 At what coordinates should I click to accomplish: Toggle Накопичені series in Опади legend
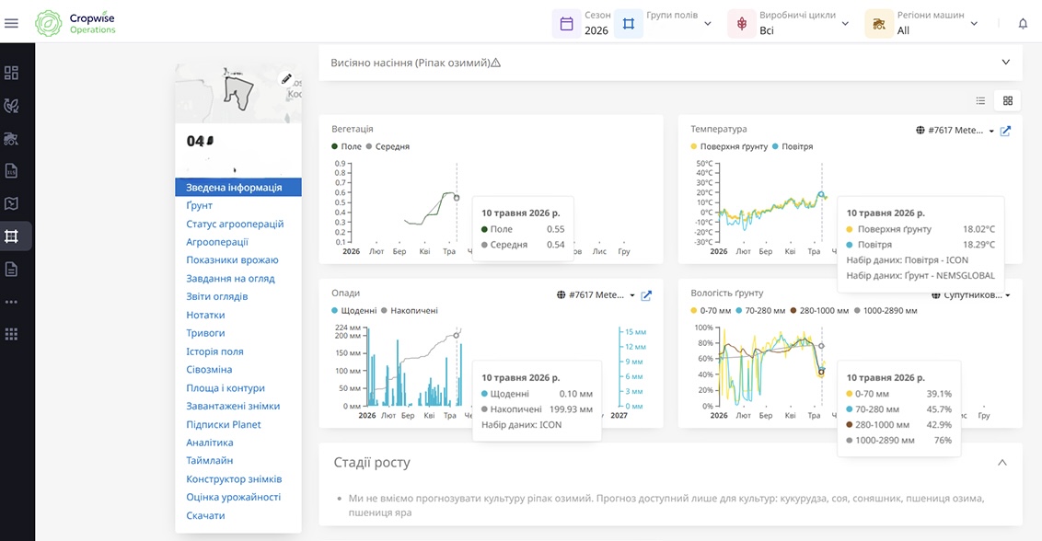pyautogui.click(x=410, y=310)
